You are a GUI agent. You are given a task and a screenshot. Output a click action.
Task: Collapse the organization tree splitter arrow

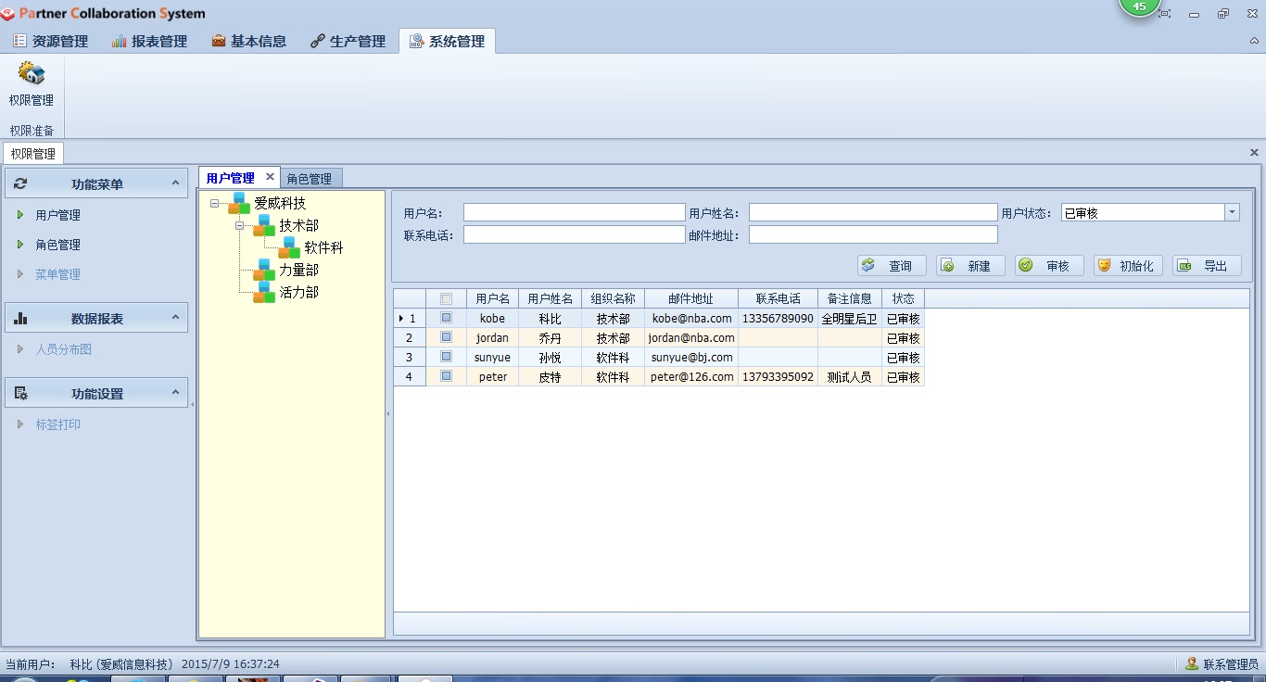[388, 413]
